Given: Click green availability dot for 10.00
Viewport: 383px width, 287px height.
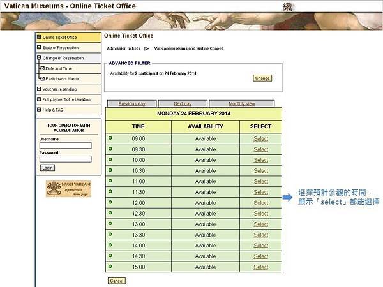Looking at the screenshot, I should coord(110,159).
